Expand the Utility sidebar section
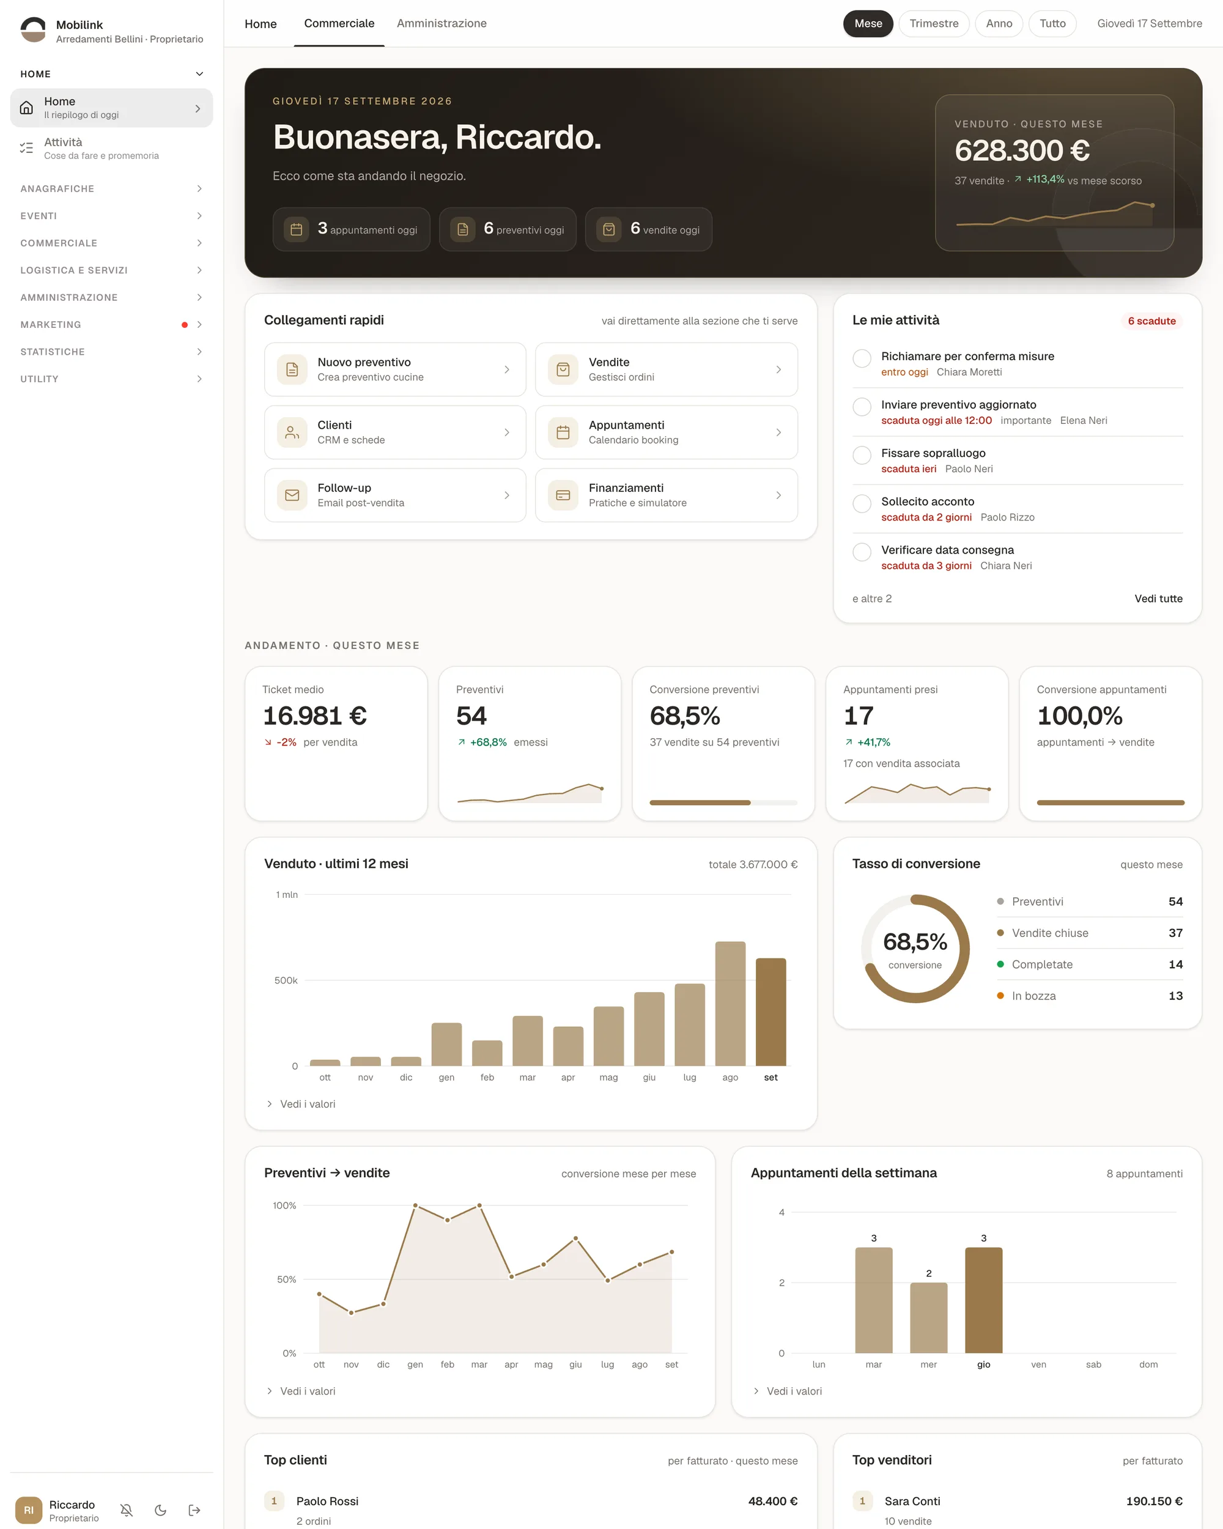 [x=111, y=379]
